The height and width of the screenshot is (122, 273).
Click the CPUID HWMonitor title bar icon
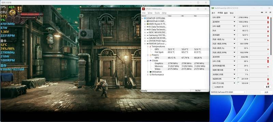[x=143, y=9]
